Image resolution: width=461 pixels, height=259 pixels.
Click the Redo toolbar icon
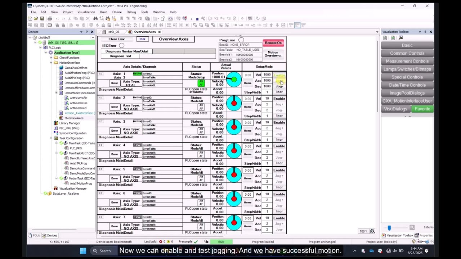coord(64,19)
